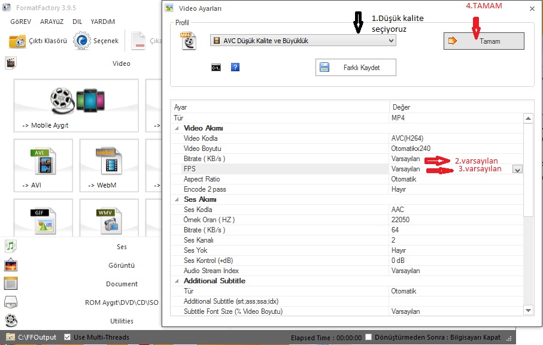Click the Tamam button

pos(484,41)
